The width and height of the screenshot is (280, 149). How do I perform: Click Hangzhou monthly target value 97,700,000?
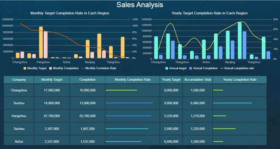pos(52,116)
